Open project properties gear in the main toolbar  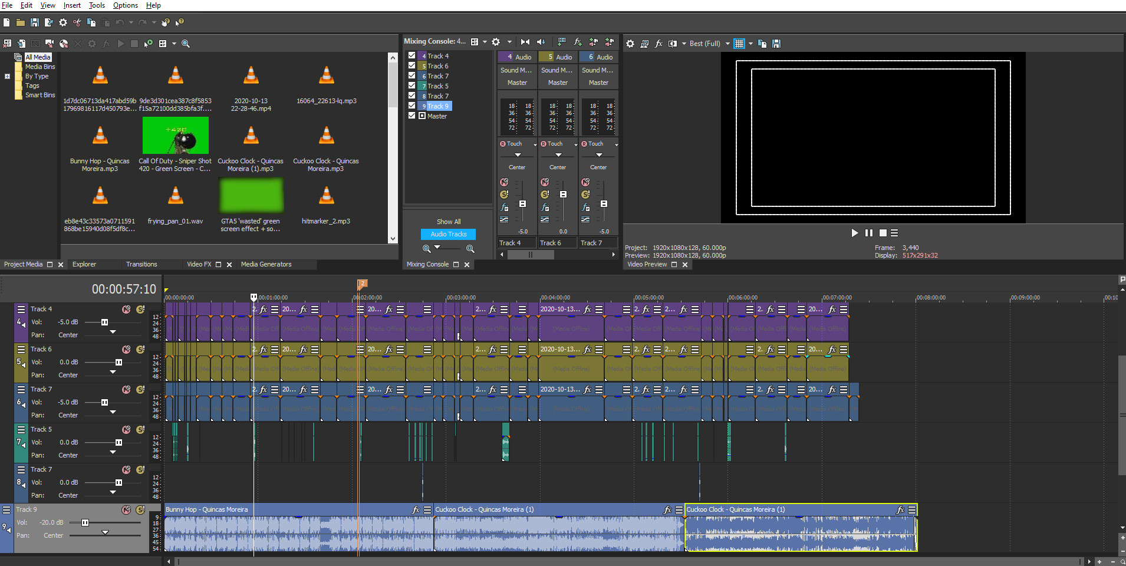click(x=63, y=22)
